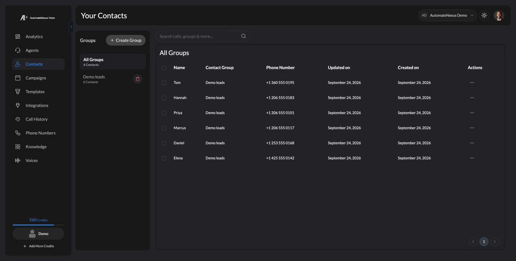Open the Analytics section
Image resolution: width=516 pixels, height=261 pixels.
(x=38, y=37)
